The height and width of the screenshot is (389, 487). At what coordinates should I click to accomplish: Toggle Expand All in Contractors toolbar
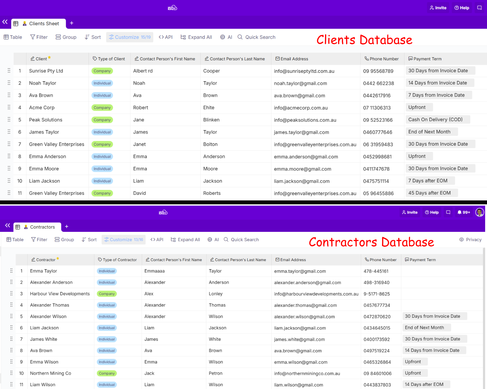[185, 240]
